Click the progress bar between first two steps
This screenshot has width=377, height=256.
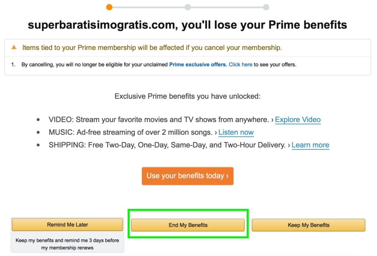(x=148, y=7)
